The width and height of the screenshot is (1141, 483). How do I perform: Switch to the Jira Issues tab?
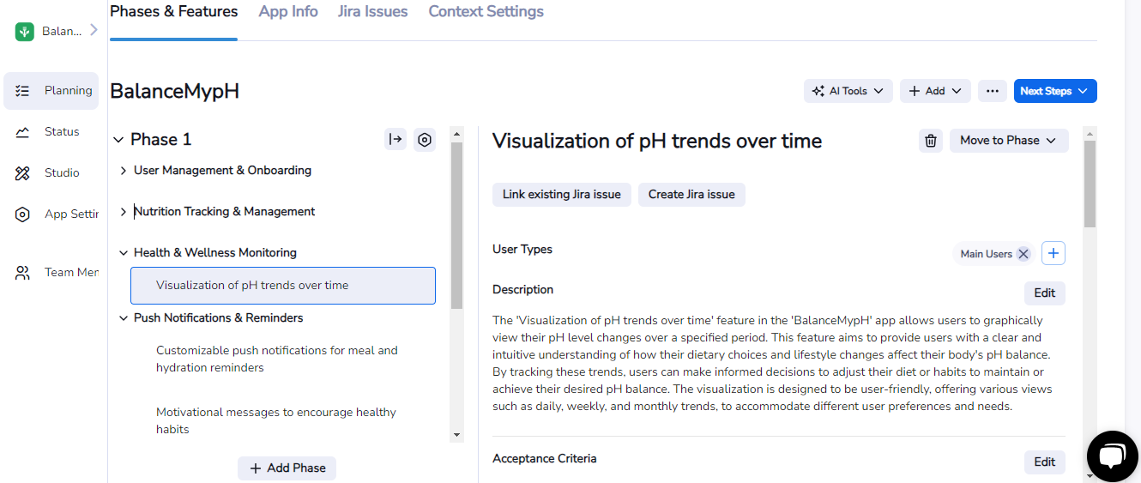[373, 12]
